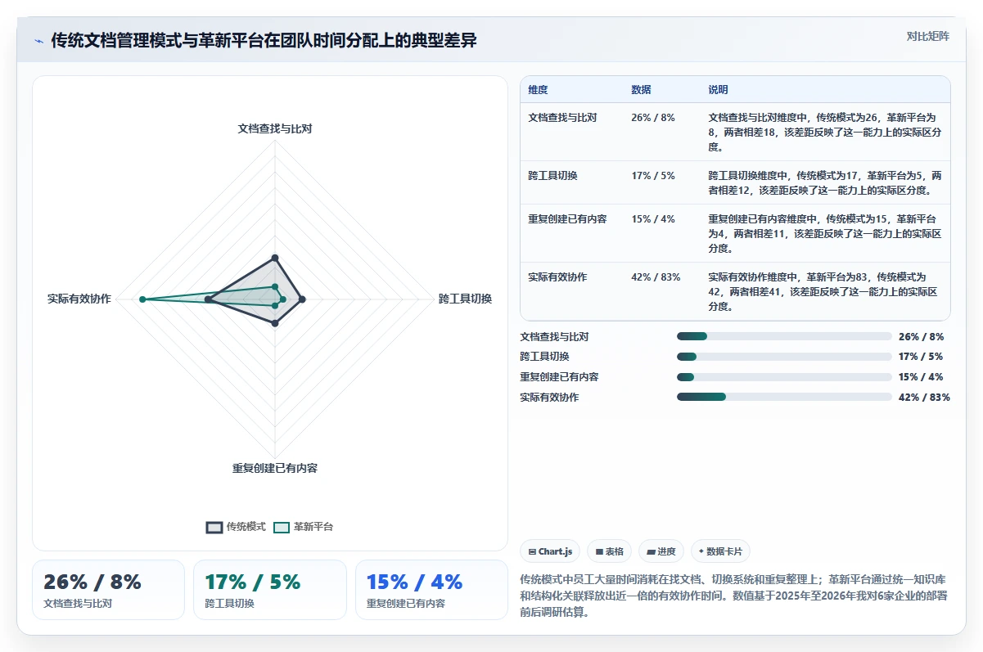Click the 跨工具切换 progress bar
Viewport: 983px width, 652px height.
click(784, 357)
